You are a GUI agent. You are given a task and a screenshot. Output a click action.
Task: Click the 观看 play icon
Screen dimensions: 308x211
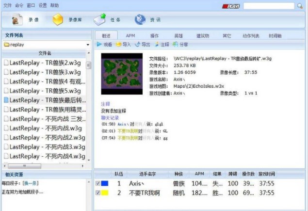click(x=100, y=45)
